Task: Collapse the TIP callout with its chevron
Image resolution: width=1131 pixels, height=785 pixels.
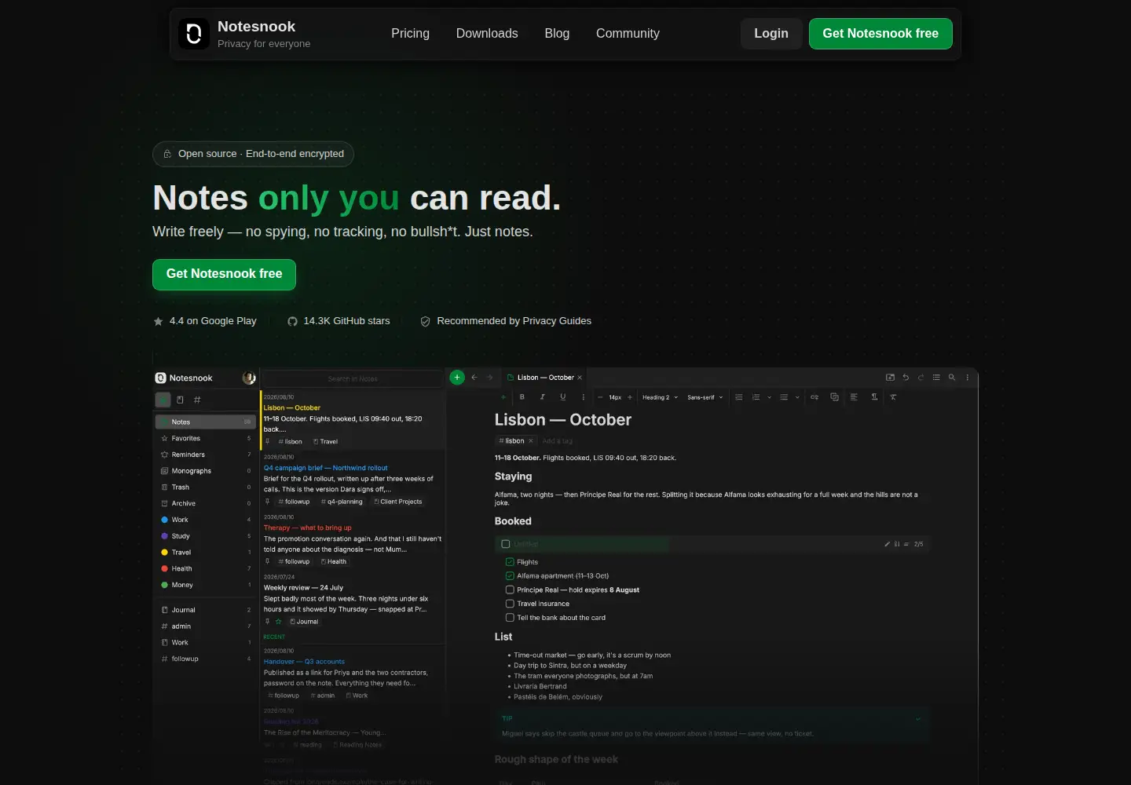Action: (x=918, y=719)
